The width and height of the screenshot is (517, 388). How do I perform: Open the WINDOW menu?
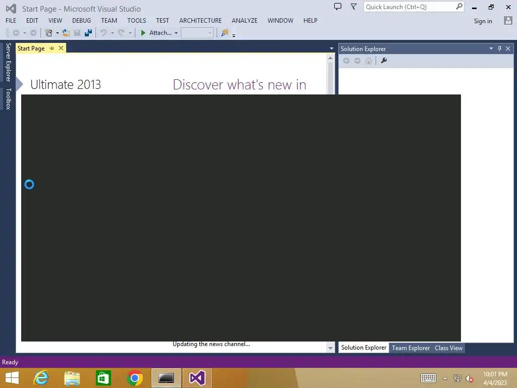(280, 20)
